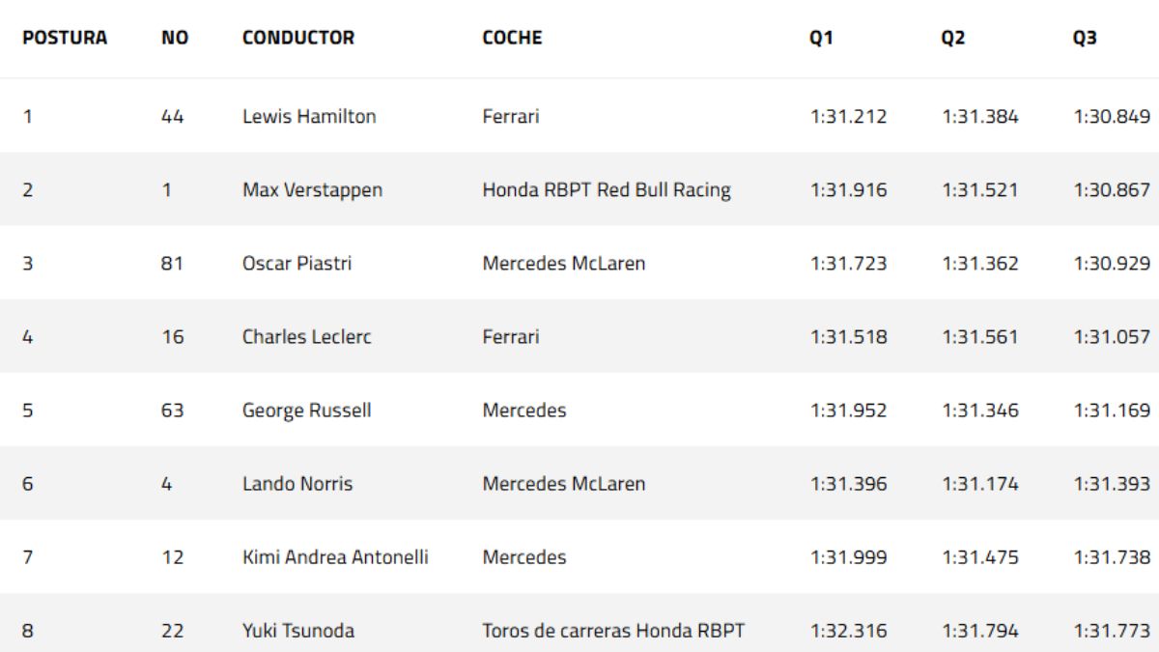Click Charles Leclerc driver name

point(306,337)
